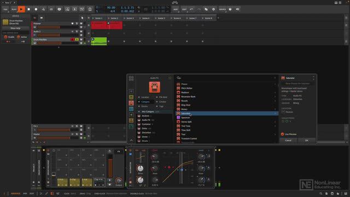350x197 pixels.
Task: Click the Time Shift device icon
Action: point(178,130)
